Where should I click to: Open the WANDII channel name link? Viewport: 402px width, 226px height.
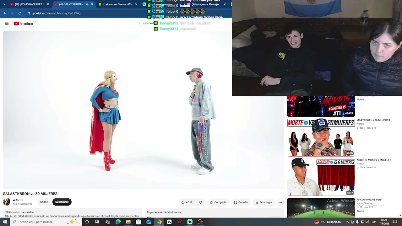point(18,200)
